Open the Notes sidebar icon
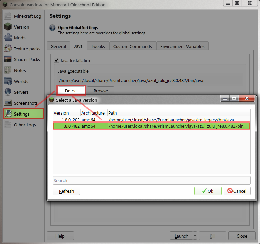Image resolution: width=260 pixels, height=244 pixels. point(8,71)
